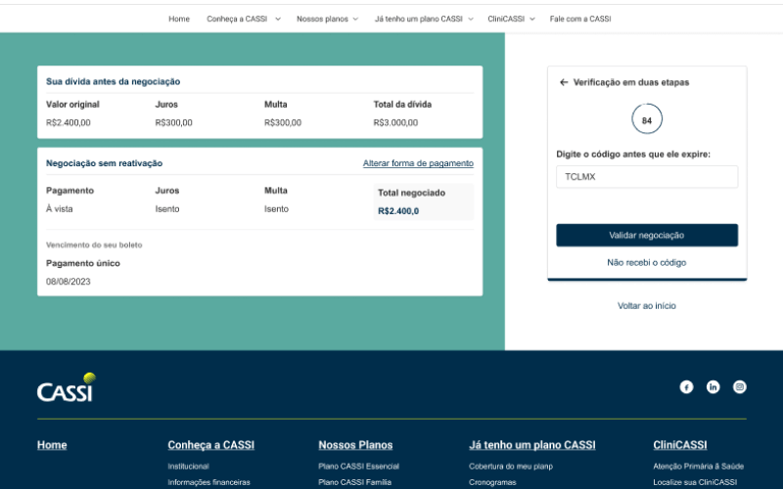Click the Valor original amount R$2.400,00
783x489 pixels.
[x=68, y=123]
